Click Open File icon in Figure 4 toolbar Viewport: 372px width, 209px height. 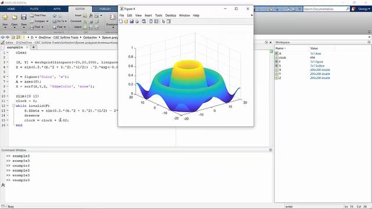[x=126, y=21]
